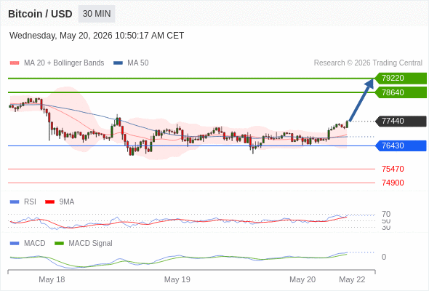429x291 pixels.
Task: Click the May 20 date axis label
Action: pyautogui.click(x=302, y=279)
